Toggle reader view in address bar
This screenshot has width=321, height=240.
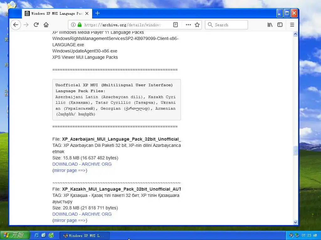tap(176, 25)
